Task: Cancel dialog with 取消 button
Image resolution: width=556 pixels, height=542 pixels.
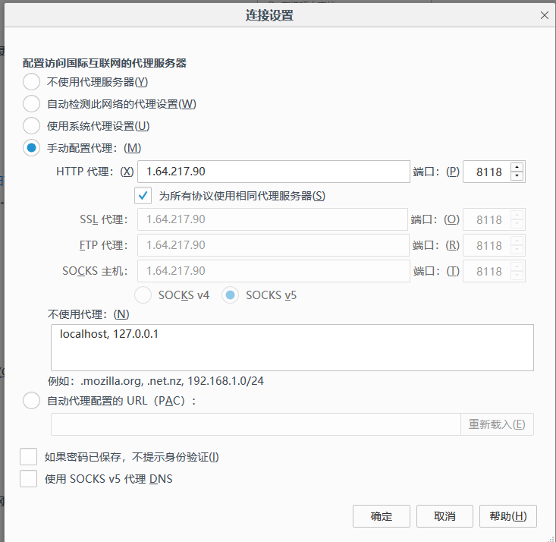Action: point(444,516)
